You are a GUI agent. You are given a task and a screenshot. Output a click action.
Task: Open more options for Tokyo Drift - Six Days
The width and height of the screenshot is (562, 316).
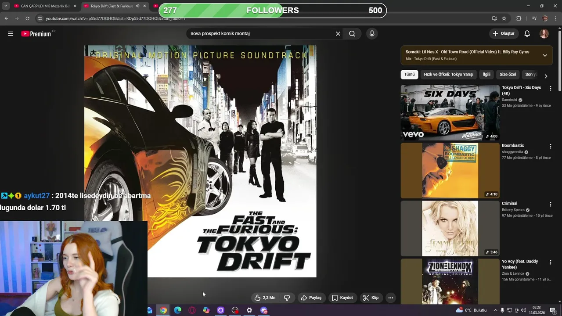pos(550,88)
